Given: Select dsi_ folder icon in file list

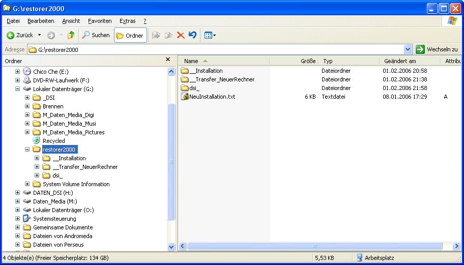Looking at the screenshot, I should (x=185, y=88).
